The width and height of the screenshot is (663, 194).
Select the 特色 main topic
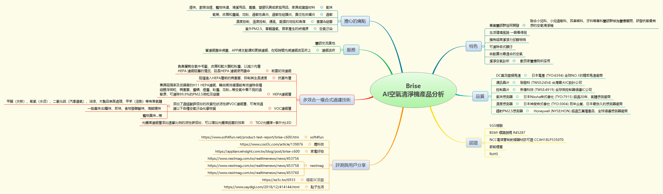473,46
